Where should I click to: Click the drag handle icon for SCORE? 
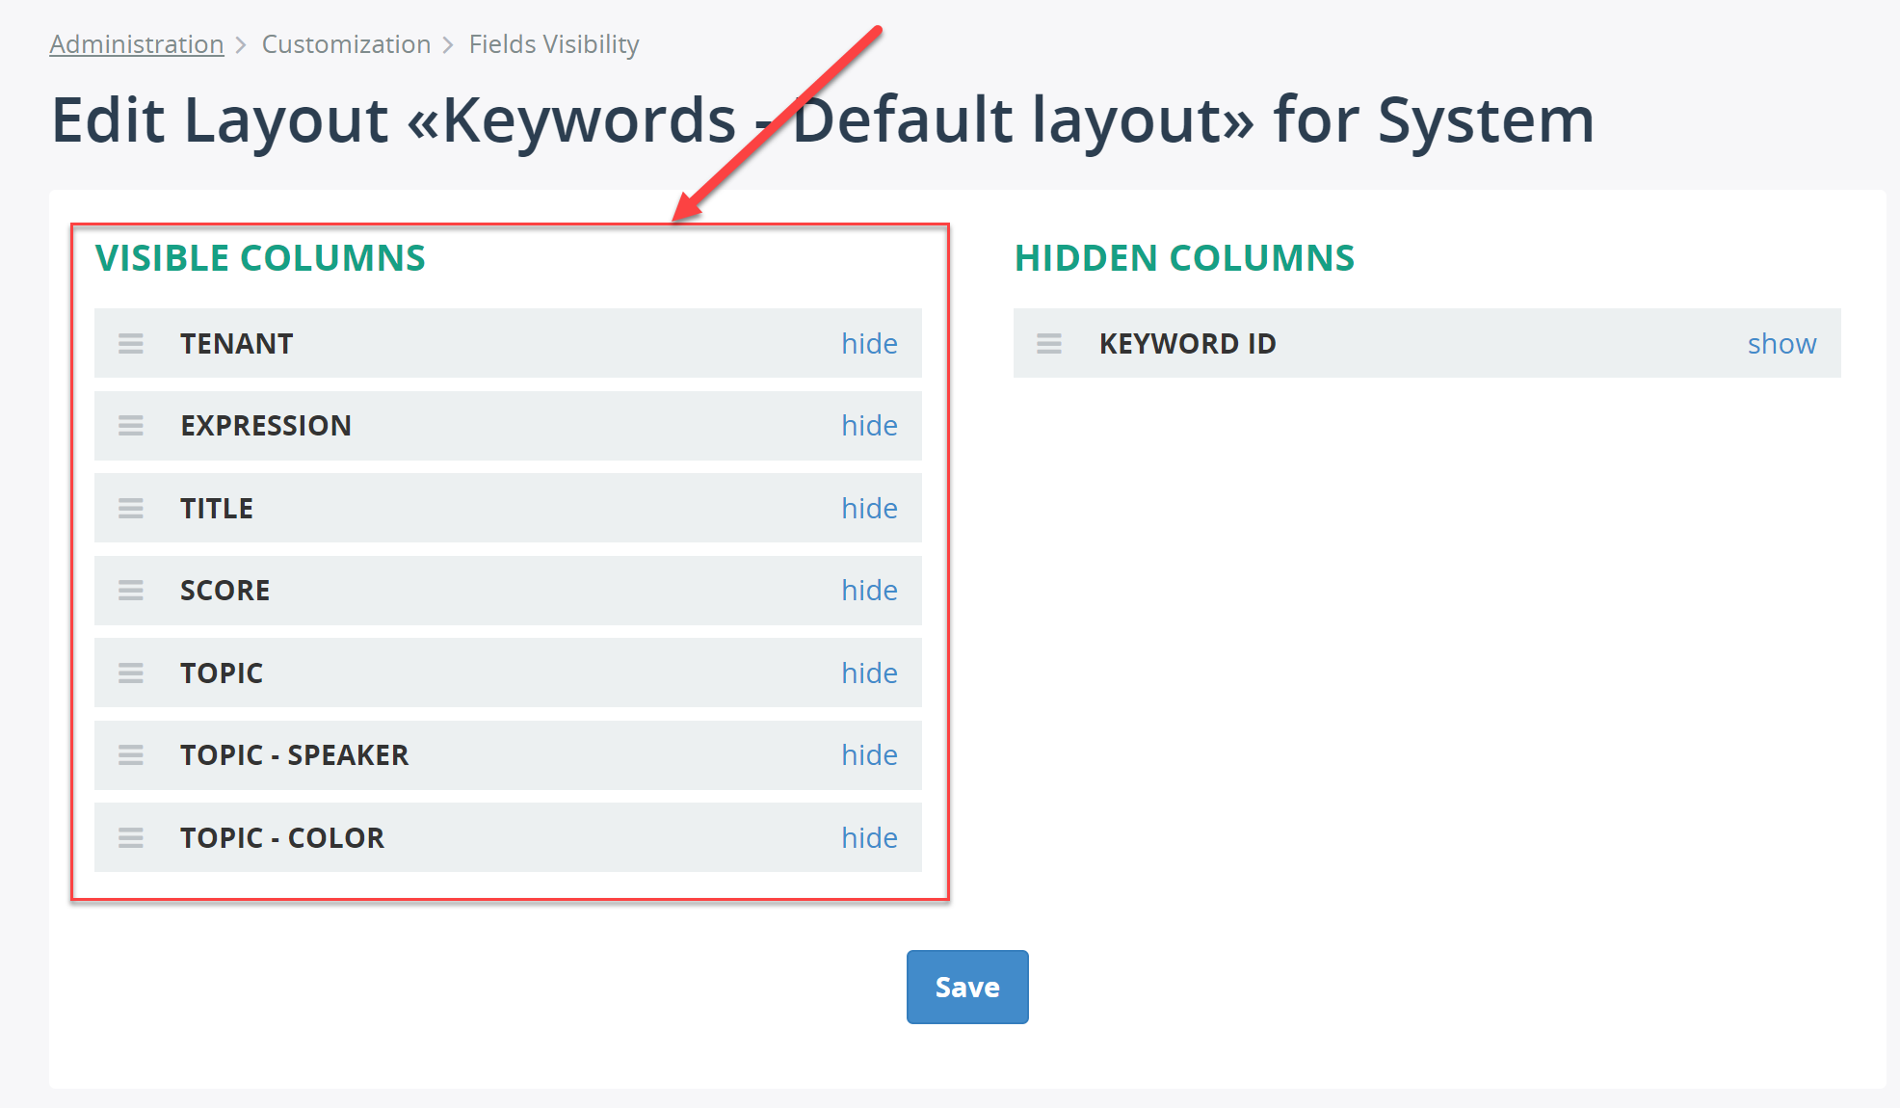tap(128, 590)
